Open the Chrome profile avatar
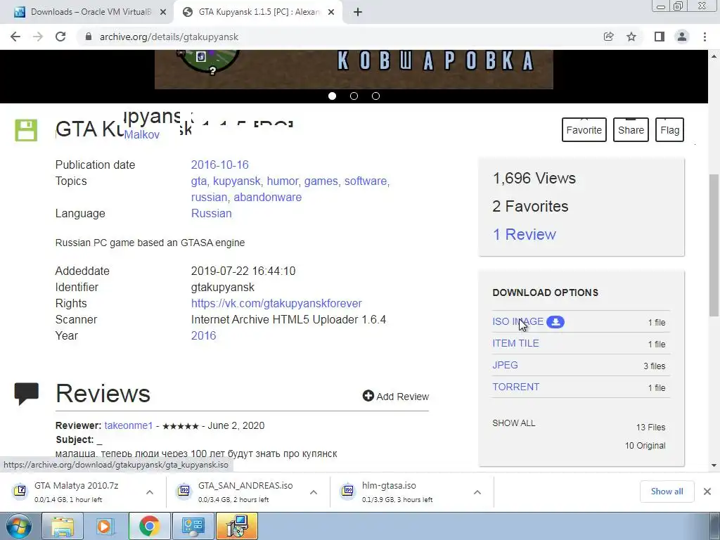 (682, 37)
